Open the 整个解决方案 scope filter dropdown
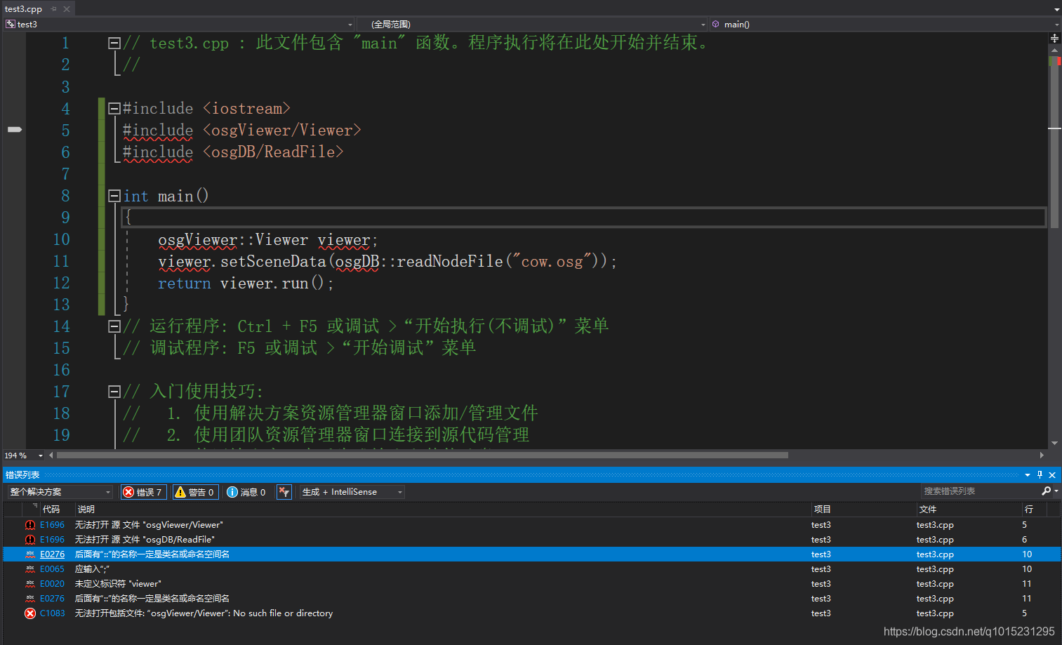This screenshot has height=645, width=1062. (60, 492)
